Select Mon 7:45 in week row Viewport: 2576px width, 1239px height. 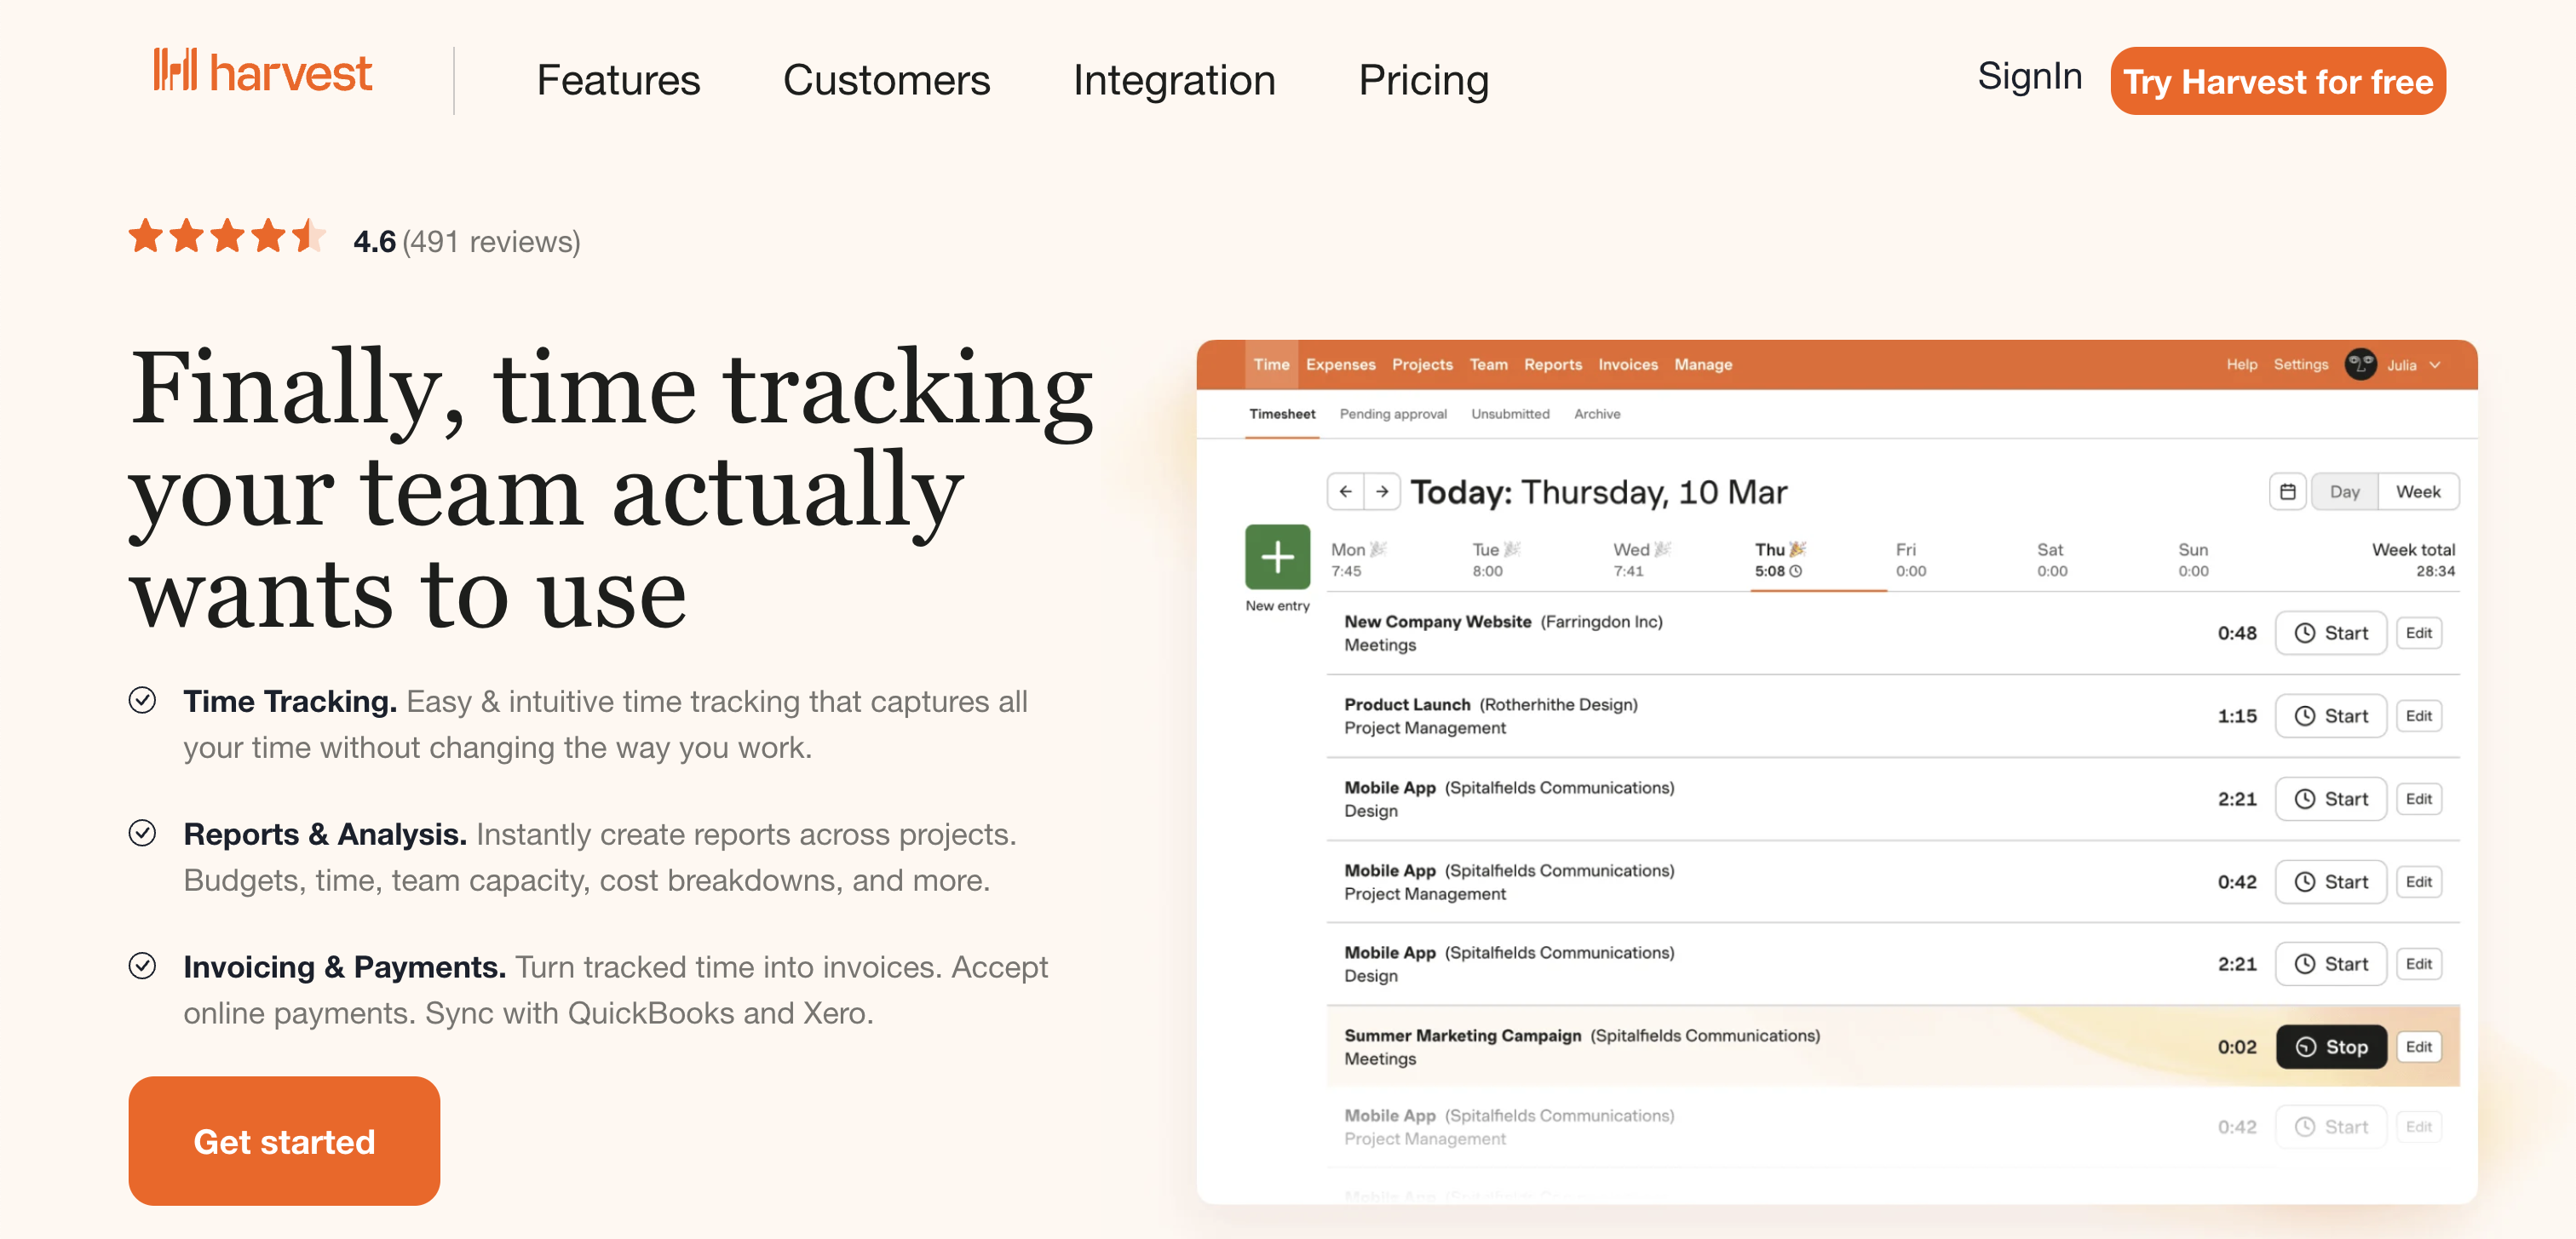(1358, 560)
